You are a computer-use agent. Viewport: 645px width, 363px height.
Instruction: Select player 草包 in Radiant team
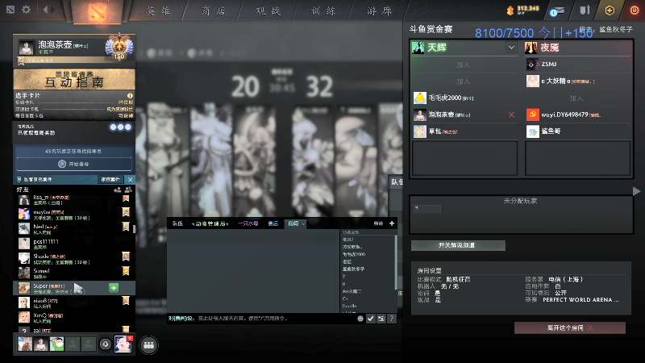click(x=465, y=131)
